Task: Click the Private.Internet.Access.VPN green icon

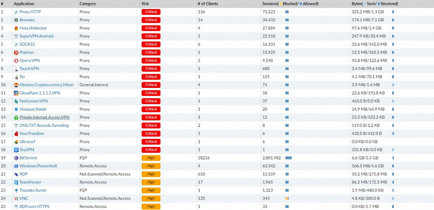Action: click(x=16, y=118)
